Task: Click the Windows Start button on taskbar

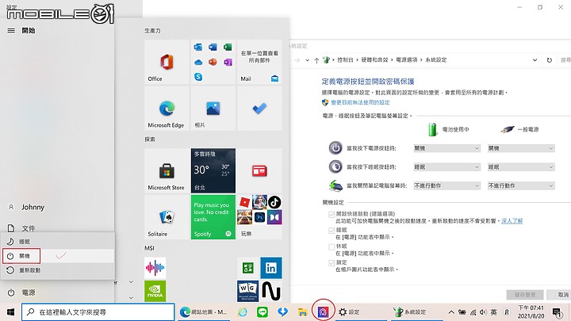Action: (10, 312)
